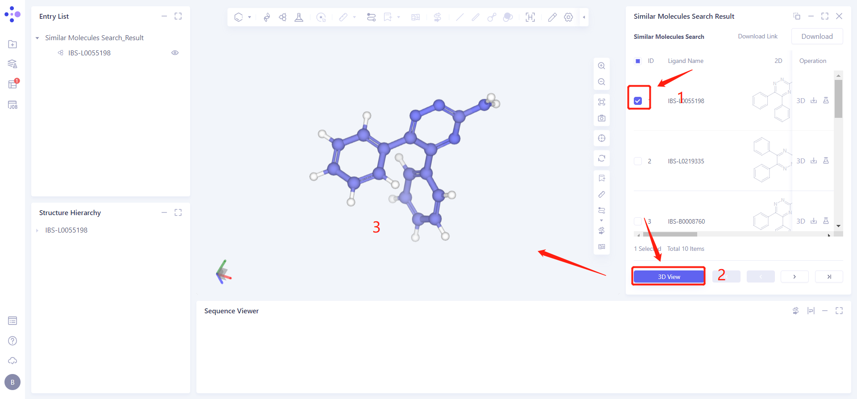Click the ruler icon in viewer sidebar
The image size is (857, 399).
[602, 194]
